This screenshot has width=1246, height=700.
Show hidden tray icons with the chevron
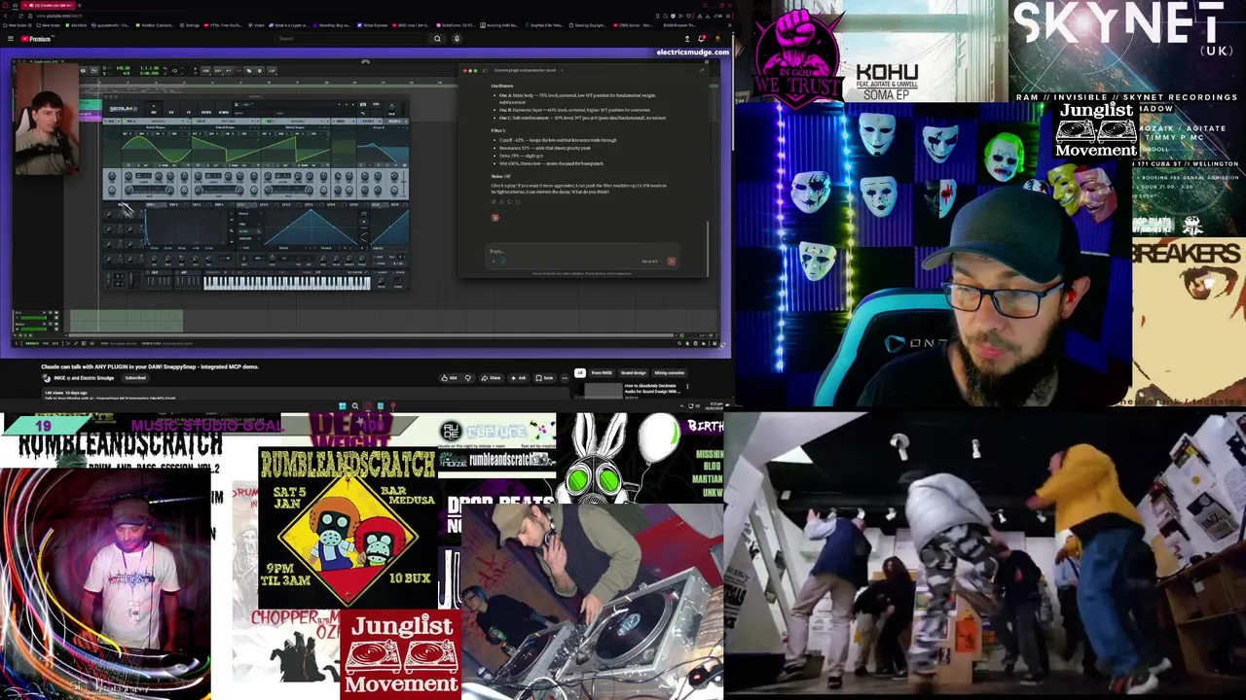(681, 405)
